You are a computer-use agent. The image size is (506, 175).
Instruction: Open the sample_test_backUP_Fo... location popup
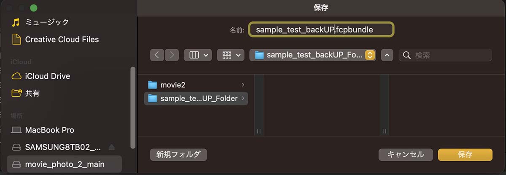(x=313, y=55)
